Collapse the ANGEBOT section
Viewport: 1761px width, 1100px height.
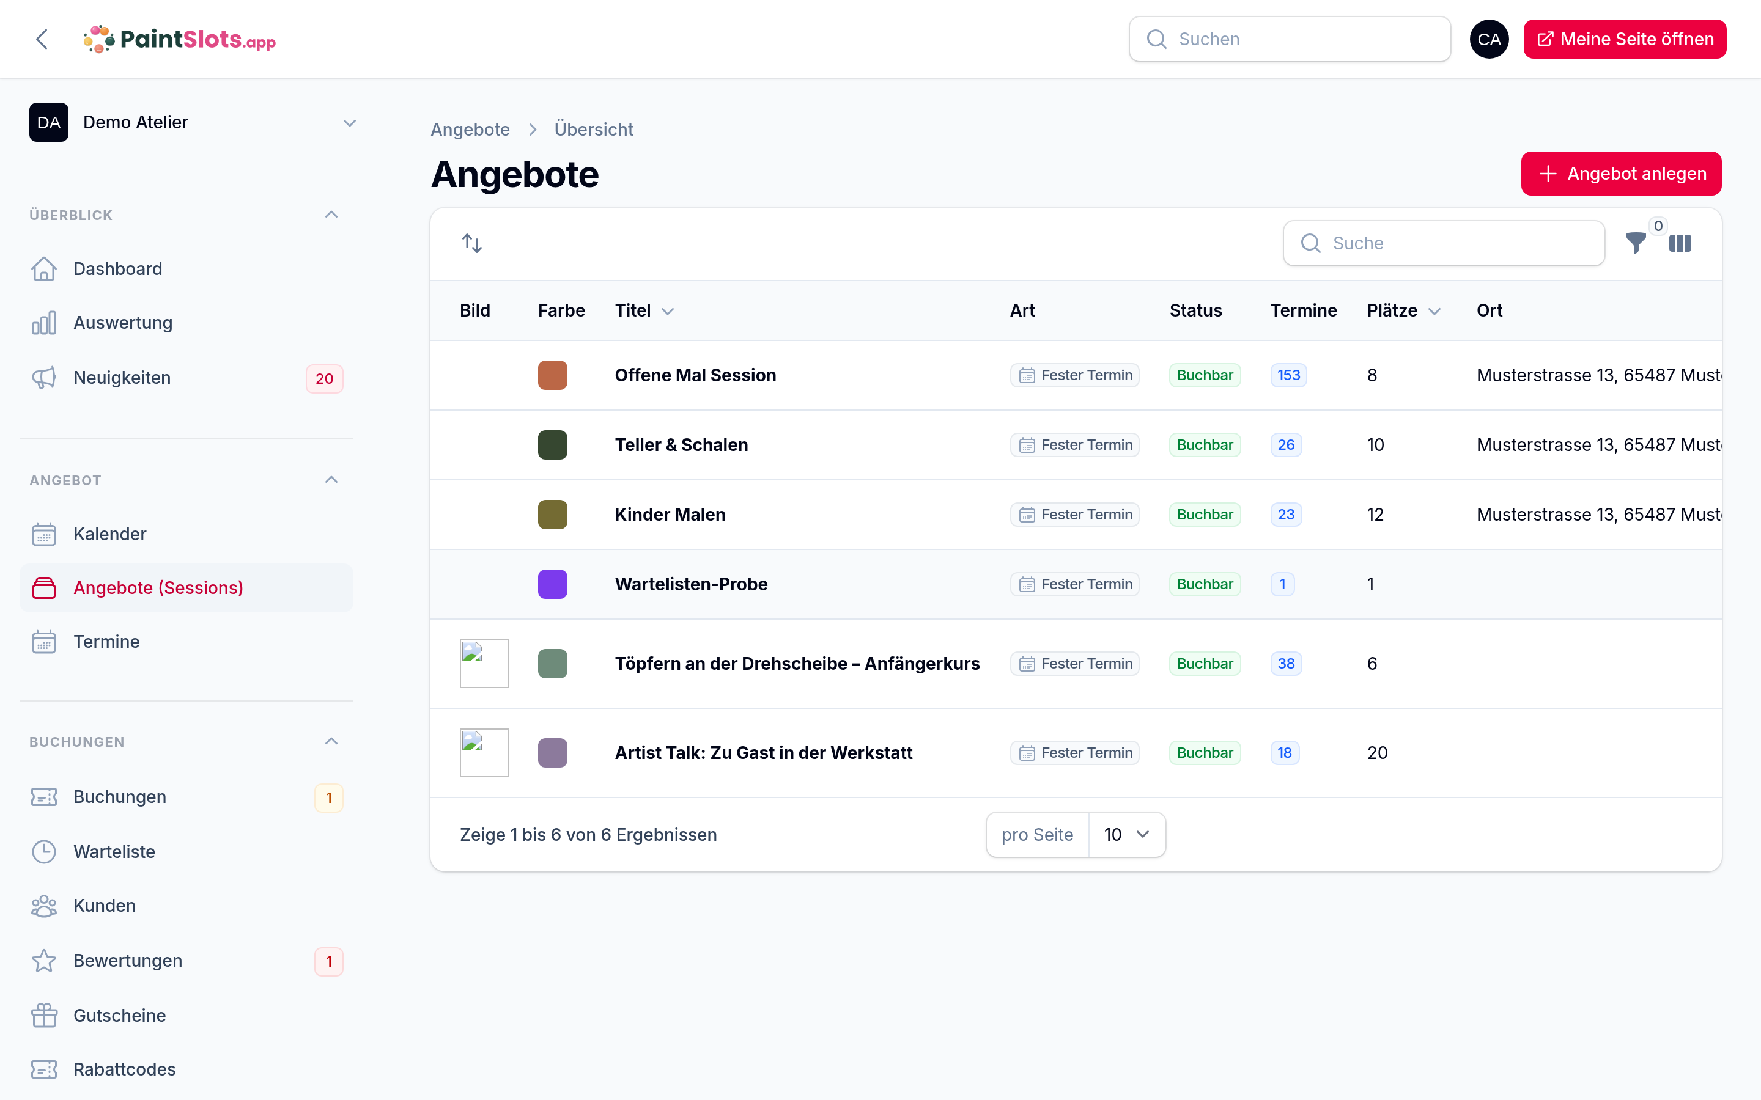tap(331, 480)
